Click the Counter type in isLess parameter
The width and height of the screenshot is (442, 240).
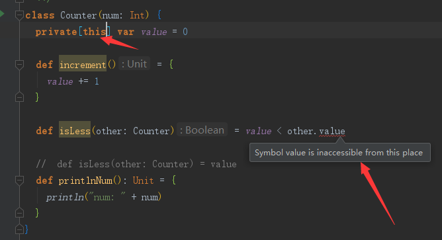coord(152,131)
